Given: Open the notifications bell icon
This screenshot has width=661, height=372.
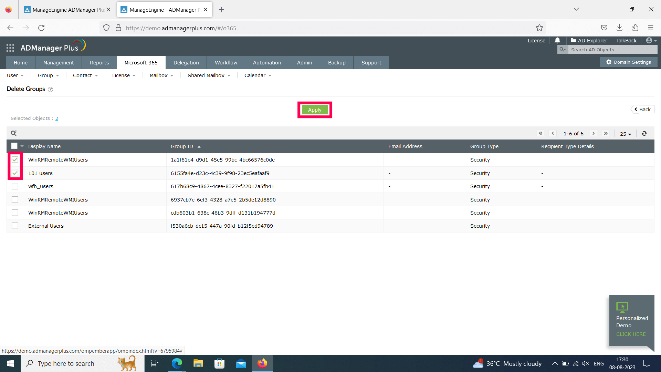Looking at the screenshot, I should [x=557, y=41].
